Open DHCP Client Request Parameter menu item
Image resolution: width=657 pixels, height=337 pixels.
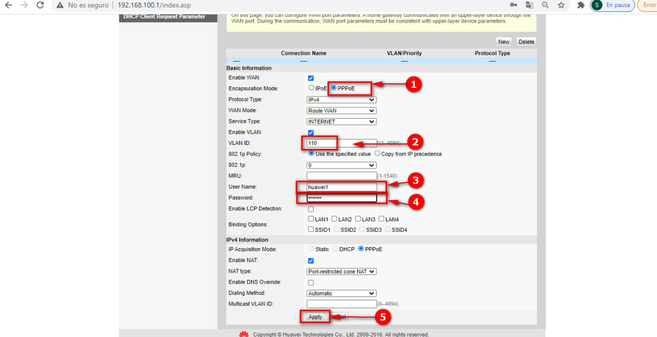164,17
